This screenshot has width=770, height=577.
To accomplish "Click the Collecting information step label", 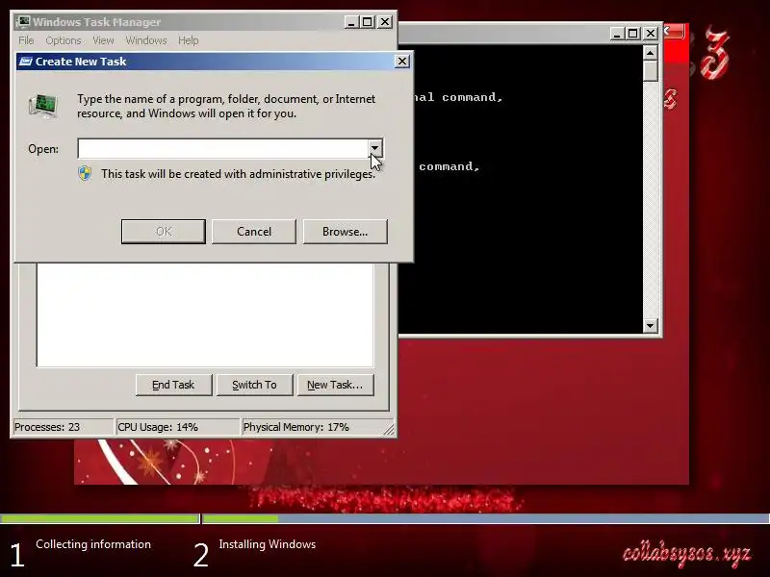I will pyautogui.click(x=93, y=544).
